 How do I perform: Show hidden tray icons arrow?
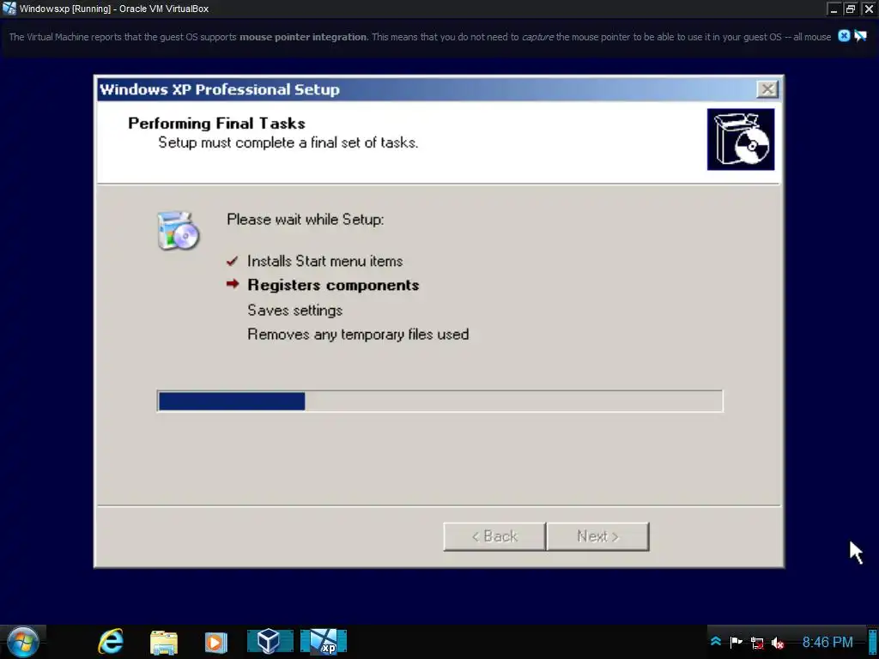[x=716, y=642]
